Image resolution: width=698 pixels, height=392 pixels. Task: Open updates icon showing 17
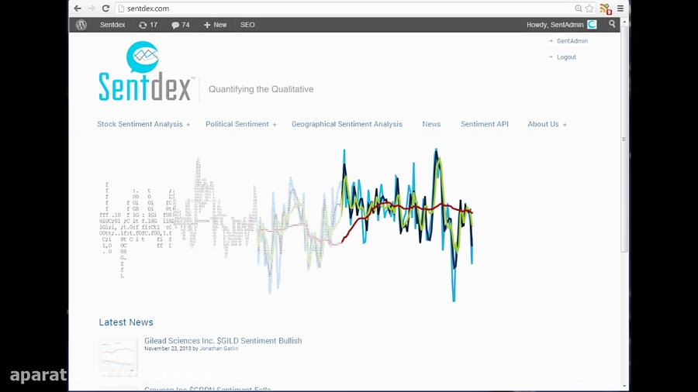tap(148, 25)
